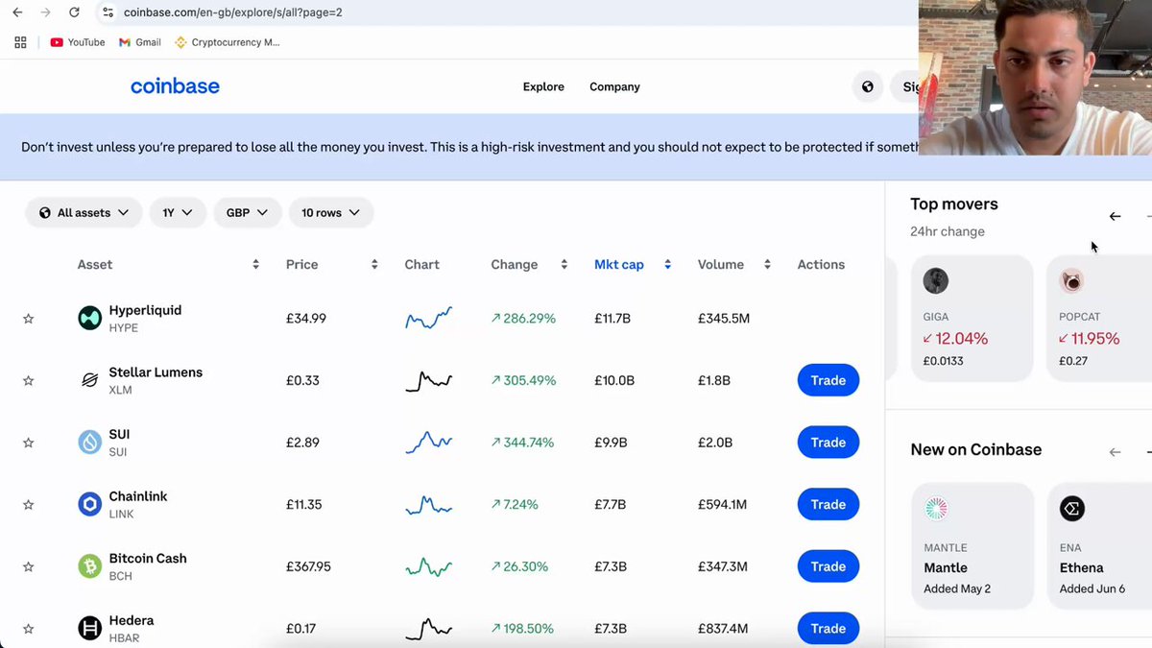Click the Hedera coin icon
This screenshot has height=648, width=1152.
pos(89,629)
